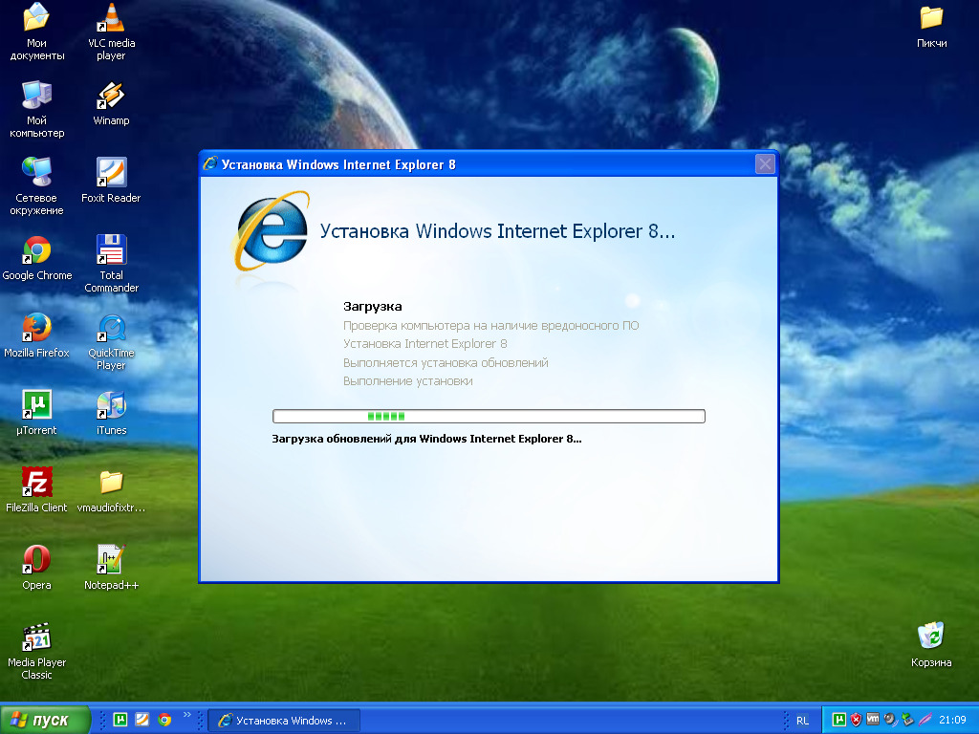Click the Выполняется установка обновлений step
979x734 pixels.
click(446, 362)
